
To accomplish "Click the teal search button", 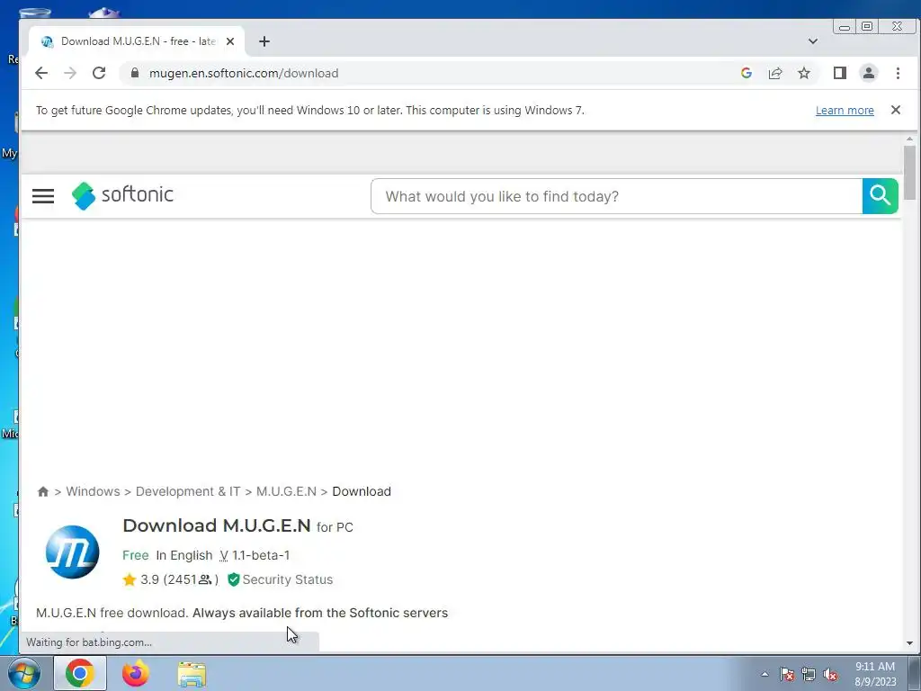I will pos(880,196).
